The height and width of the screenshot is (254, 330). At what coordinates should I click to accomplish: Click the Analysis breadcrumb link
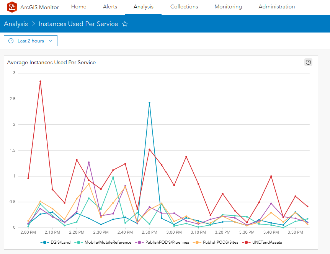16,24
